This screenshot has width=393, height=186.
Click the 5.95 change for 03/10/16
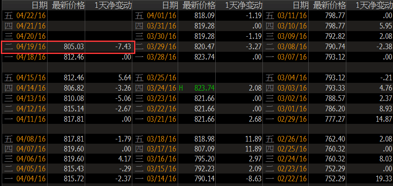(384, 26)
